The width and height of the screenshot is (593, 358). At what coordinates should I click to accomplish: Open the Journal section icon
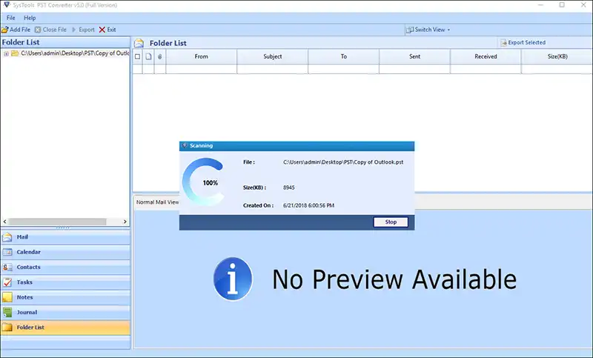click(x=7, y=312)
